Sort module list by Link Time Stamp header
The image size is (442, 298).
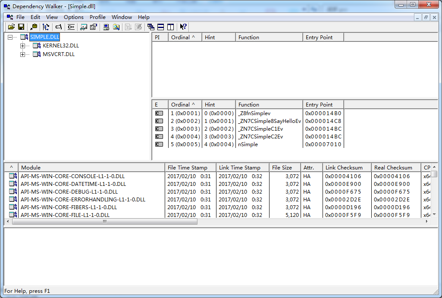243,167
